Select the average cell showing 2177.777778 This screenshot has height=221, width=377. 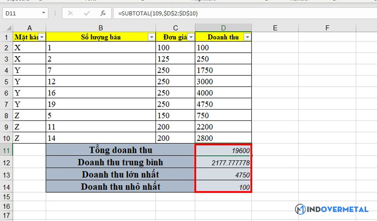point(223,162)
